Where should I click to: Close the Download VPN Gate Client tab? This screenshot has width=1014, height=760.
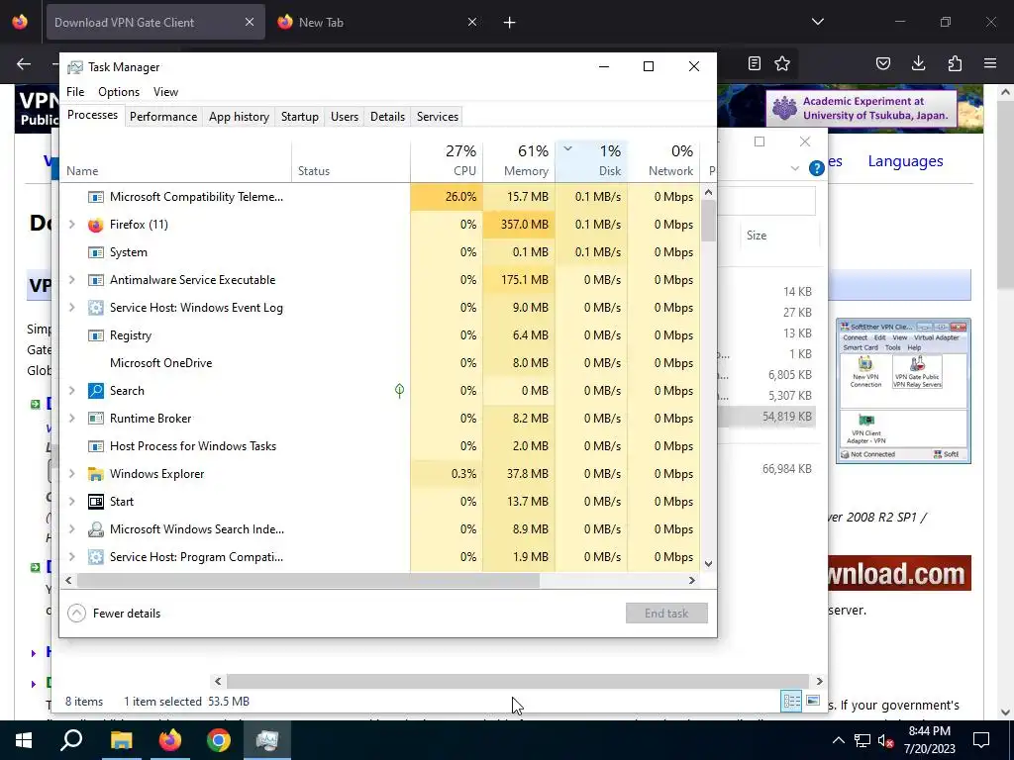point(249,23)
